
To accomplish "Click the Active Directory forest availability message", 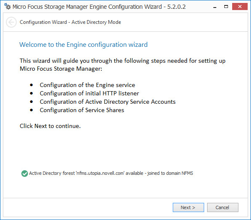I will 111,174.
